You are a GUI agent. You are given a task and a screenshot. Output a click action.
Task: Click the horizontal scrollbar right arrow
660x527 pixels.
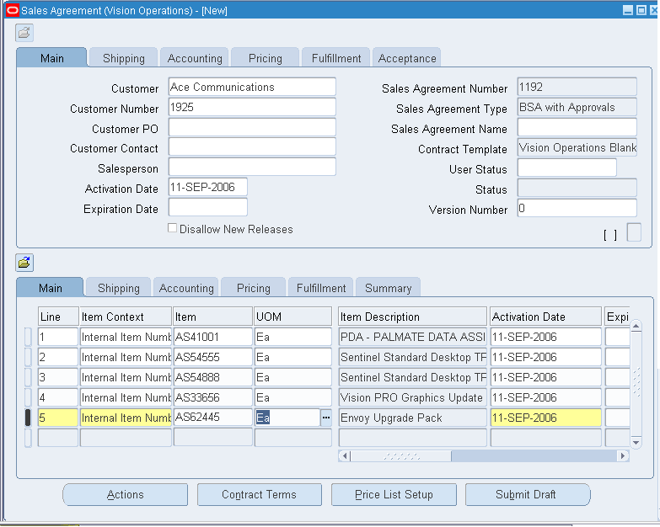623,456
